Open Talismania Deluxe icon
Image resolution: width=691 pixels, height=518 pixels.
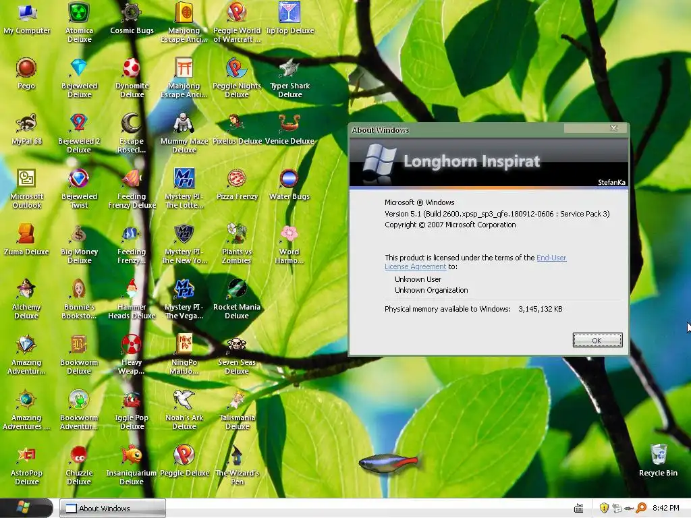pyautogui.click(x=237, y=409)
